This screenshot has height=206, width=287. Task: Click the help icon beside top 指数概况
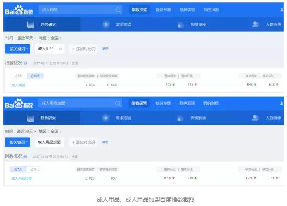coord(25,63)
